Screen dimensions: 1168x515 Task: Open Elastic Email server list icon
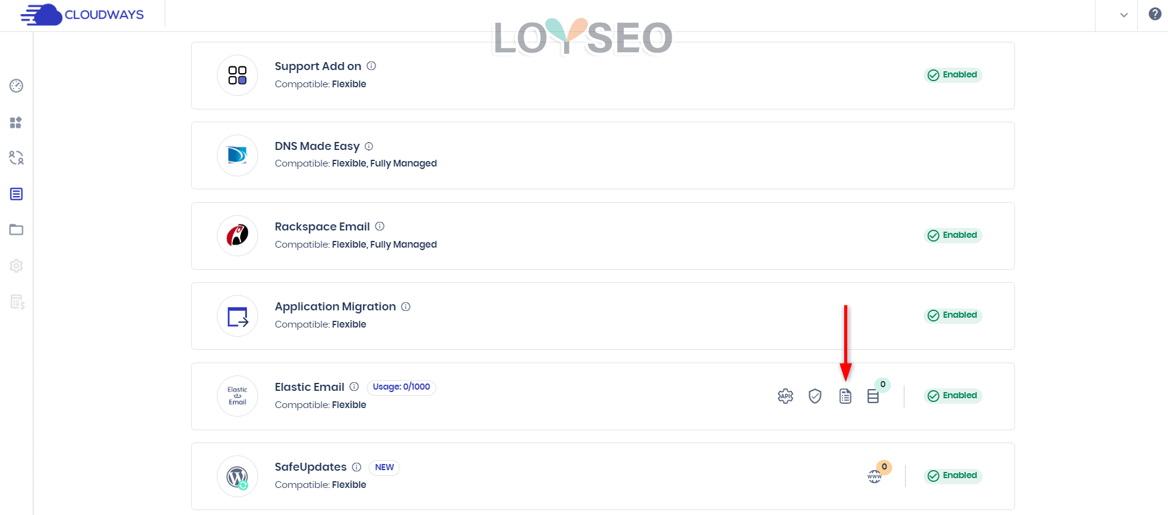[x=873, y=396]
